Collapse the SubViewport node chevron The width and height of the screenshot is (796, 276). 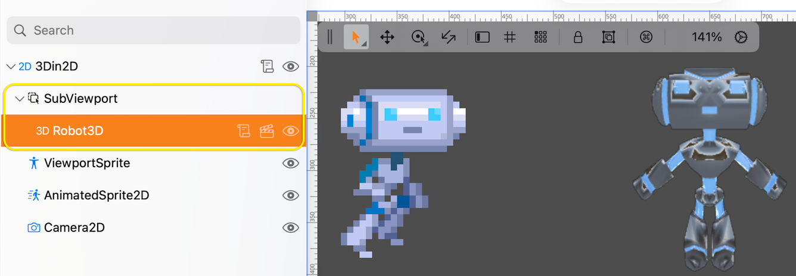tap(20, 99)
